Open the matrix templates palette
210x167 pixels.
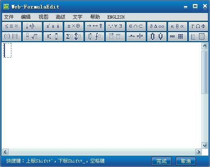click(x=177, y=37)
